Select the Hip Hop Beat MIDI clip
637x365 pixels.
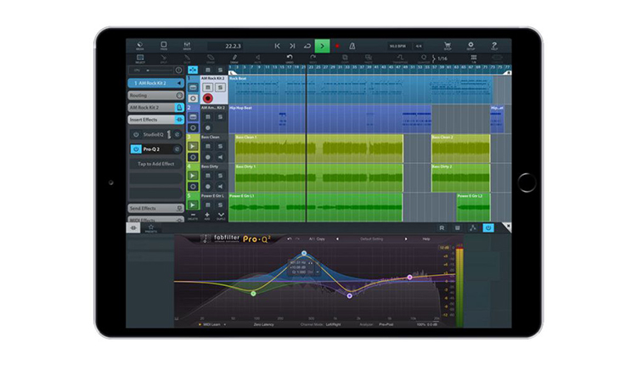click(330, 119)
